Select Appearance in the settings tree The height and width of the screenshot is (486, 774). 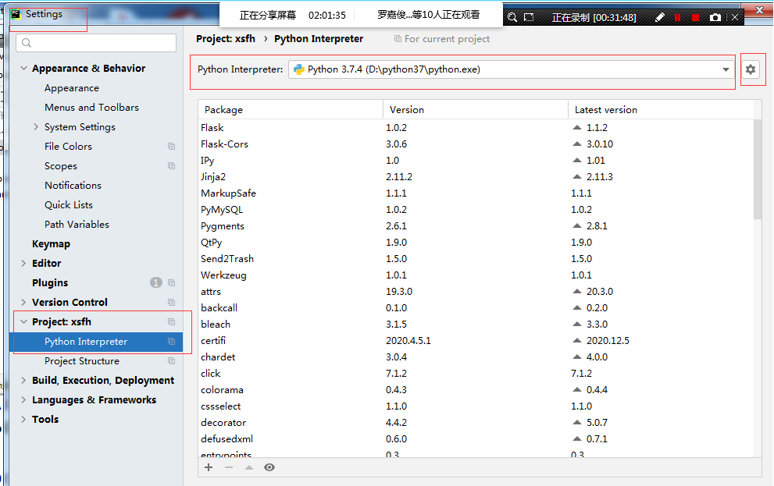pos(72,87)
